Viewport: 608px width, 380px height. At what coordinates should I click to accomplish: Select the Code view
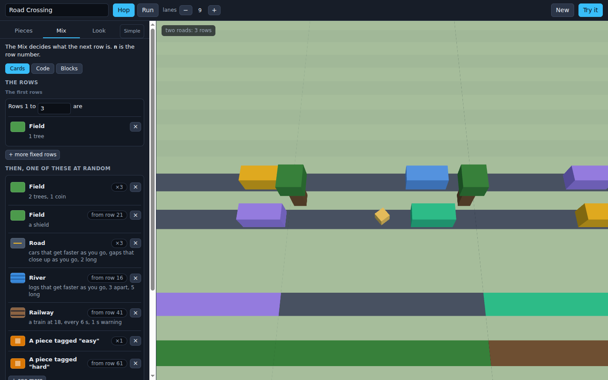click(x=43, y=69)
